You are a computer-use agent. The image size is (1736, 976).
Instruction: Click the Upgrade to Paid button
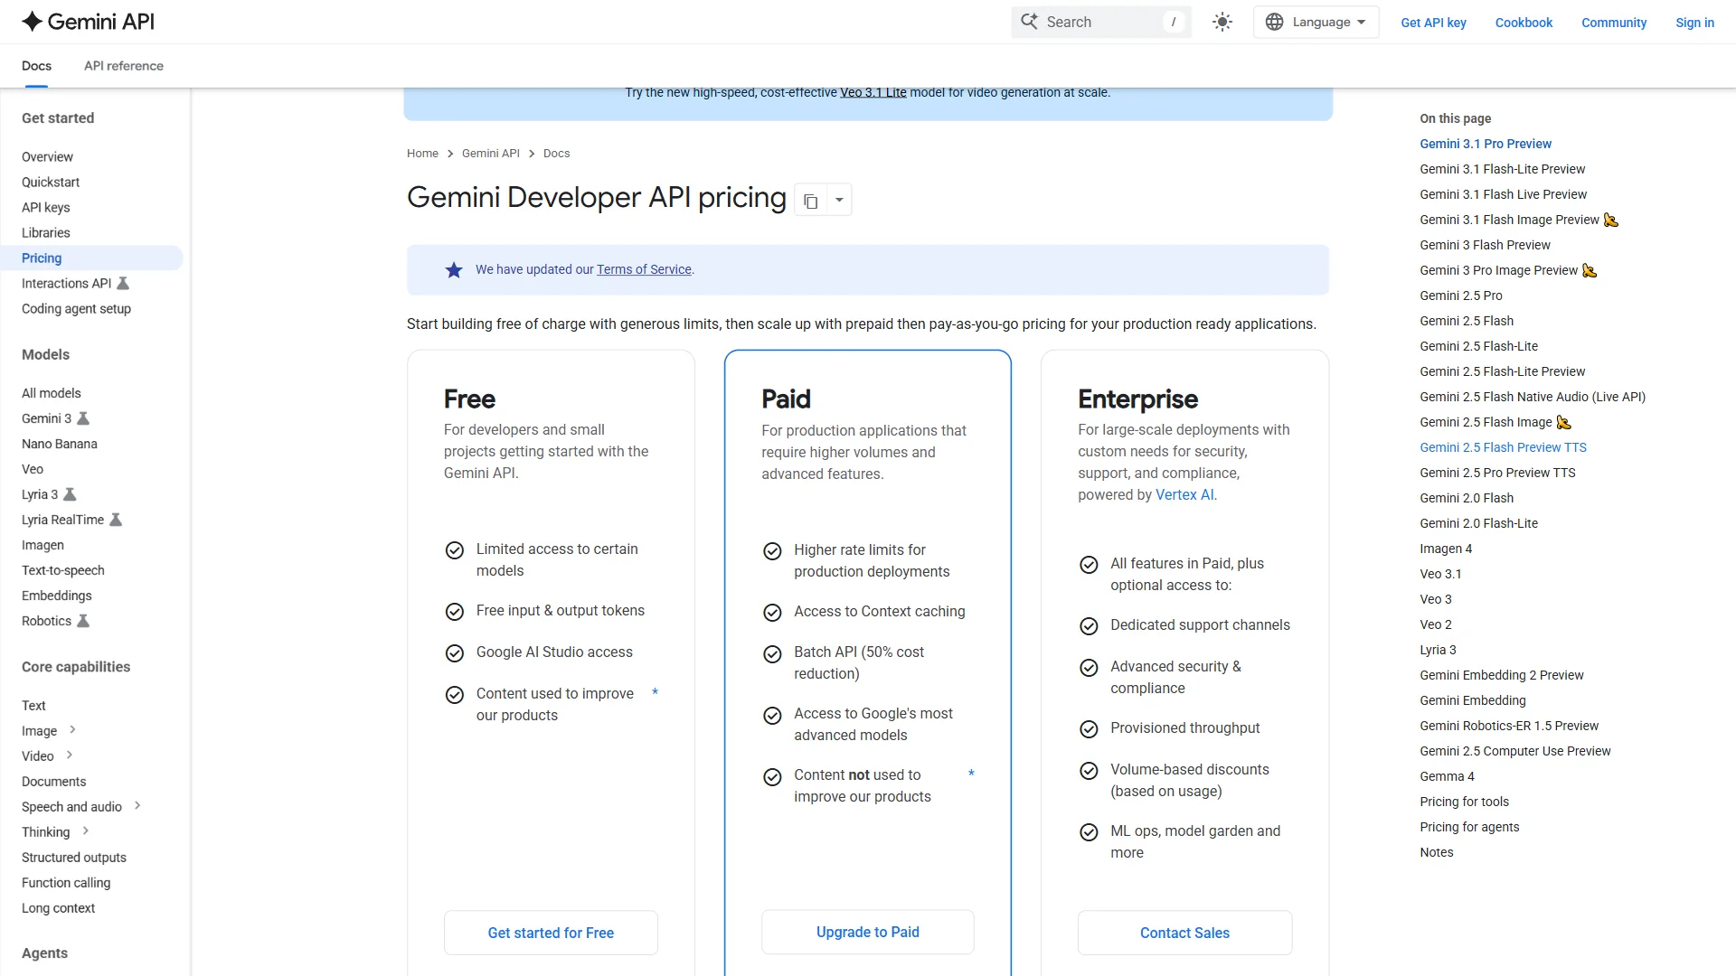point(868,932)
